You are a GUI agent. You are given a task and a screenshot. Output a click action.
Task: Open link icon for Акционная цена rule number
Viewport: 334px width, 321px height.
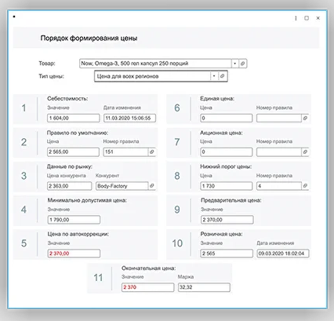(x=305, y=152)
